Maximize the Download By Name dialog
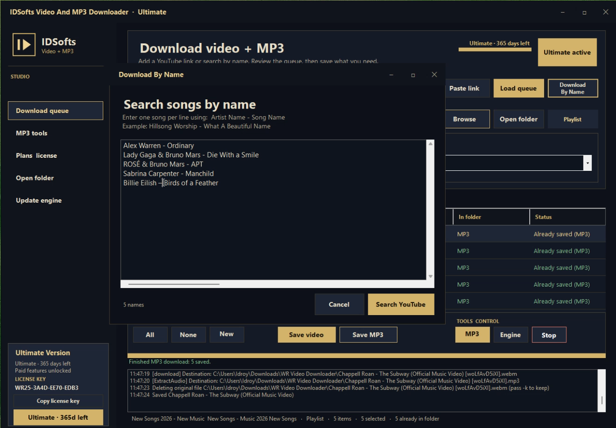616x428 pixels. tap(413, 75)
